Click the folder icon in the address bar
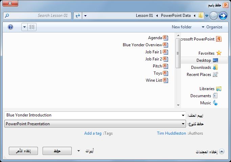 [201, 16]
